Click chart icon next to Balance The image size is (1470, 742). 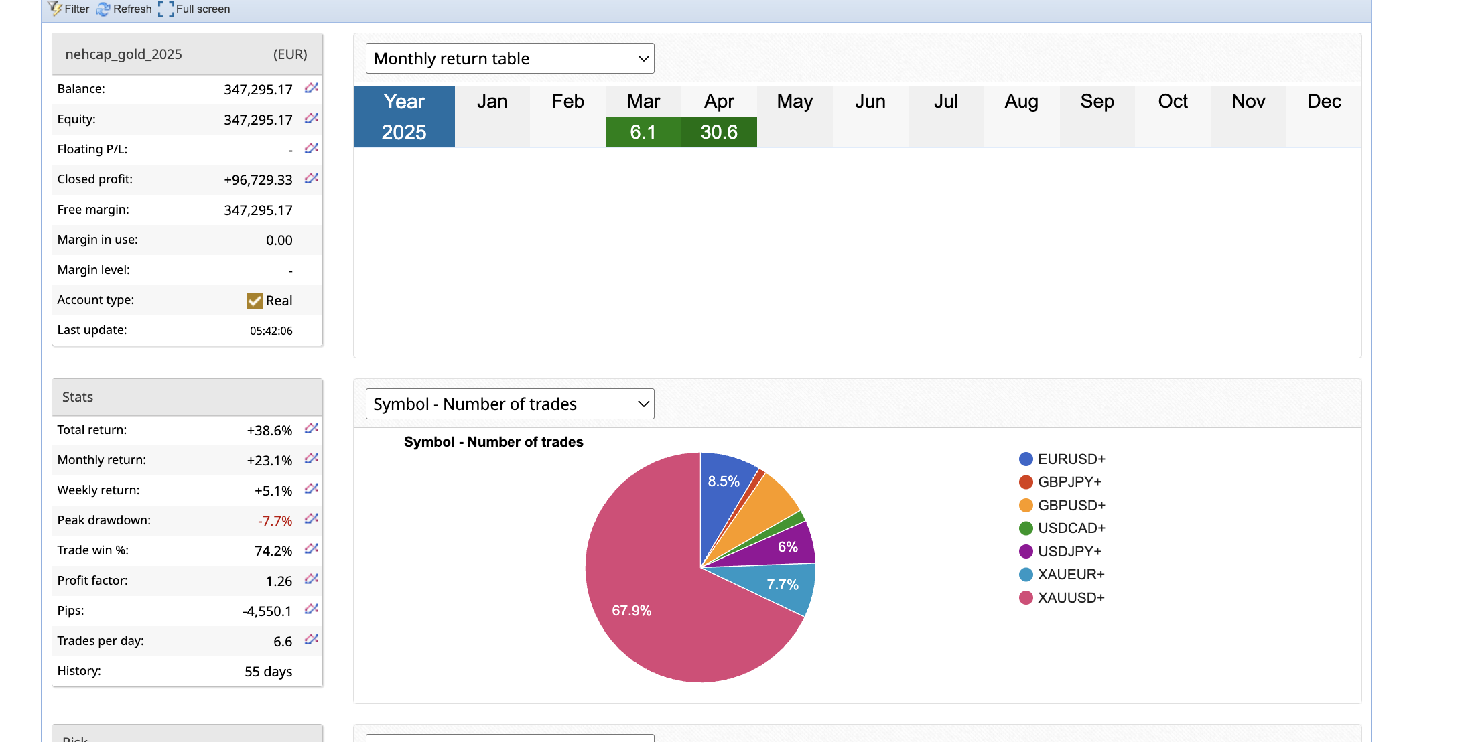click(x=311, y=88)
